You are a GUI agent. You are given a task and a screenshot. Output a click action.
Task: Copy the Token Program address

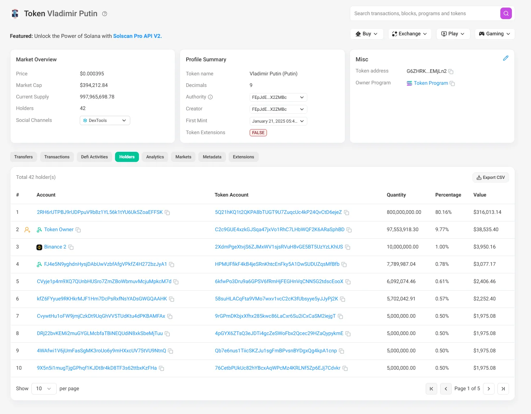tap(452, 83)
